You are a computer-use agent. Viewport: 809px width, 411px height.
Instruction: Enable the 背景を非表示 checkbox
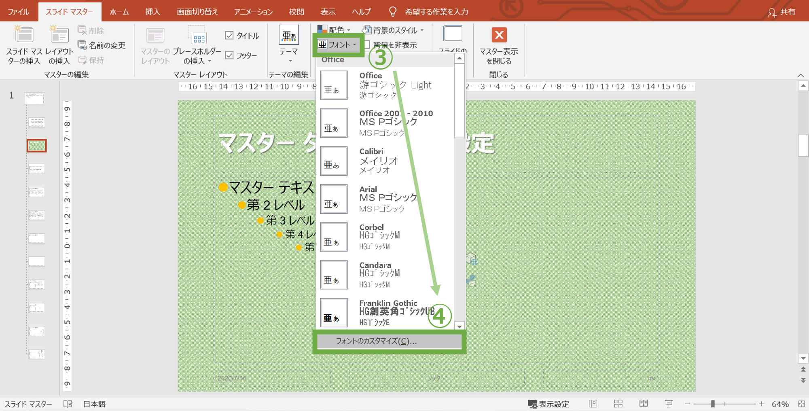pos(367,44)
